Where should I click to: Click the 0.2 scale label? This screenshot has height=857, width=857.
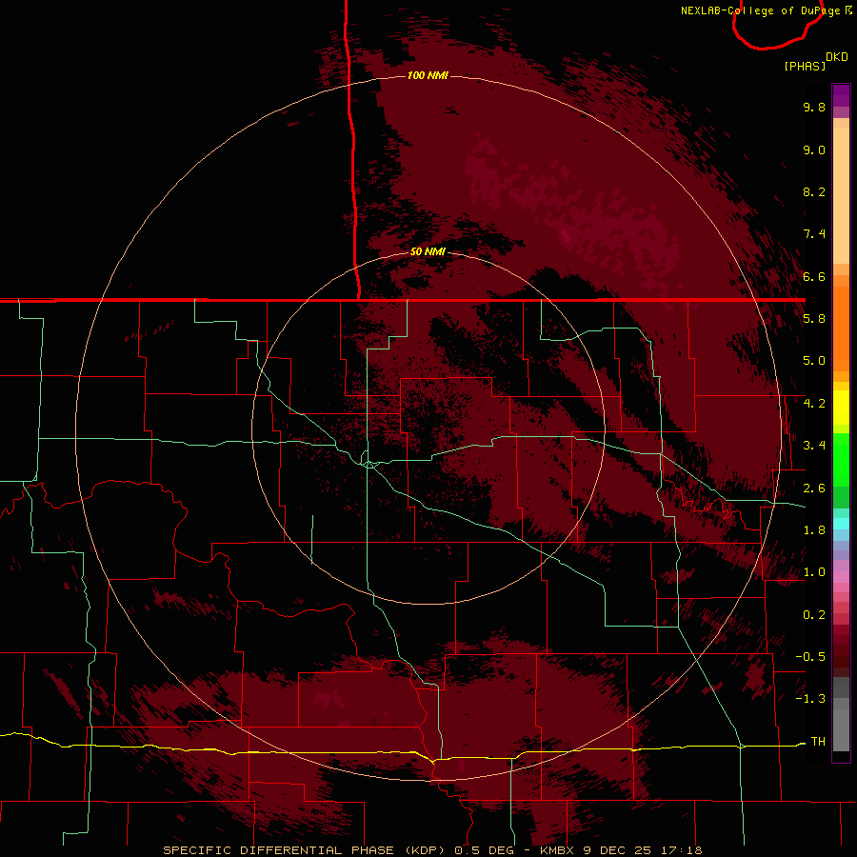coord(814,615)
